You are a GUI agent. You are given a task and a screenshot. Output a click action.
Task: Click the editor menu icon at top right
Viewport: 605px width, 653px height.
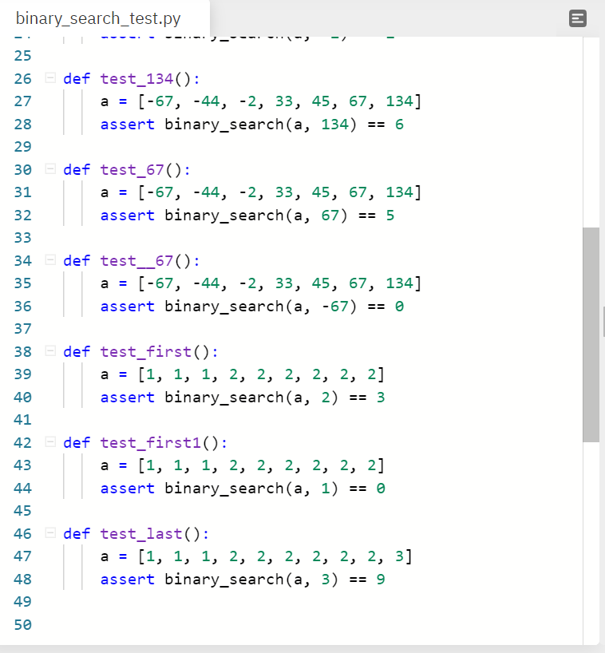coord(578,18)
